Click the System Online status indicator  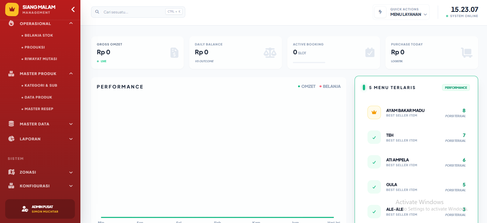click(x=462, y=16)
